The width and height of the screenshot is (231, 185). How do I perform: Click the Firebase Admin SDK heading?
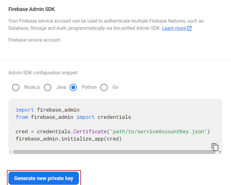click(32, 9)
